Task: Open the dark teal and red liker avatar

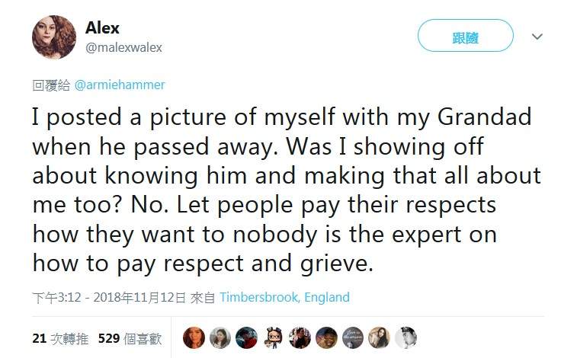Action: click(246, 337)
